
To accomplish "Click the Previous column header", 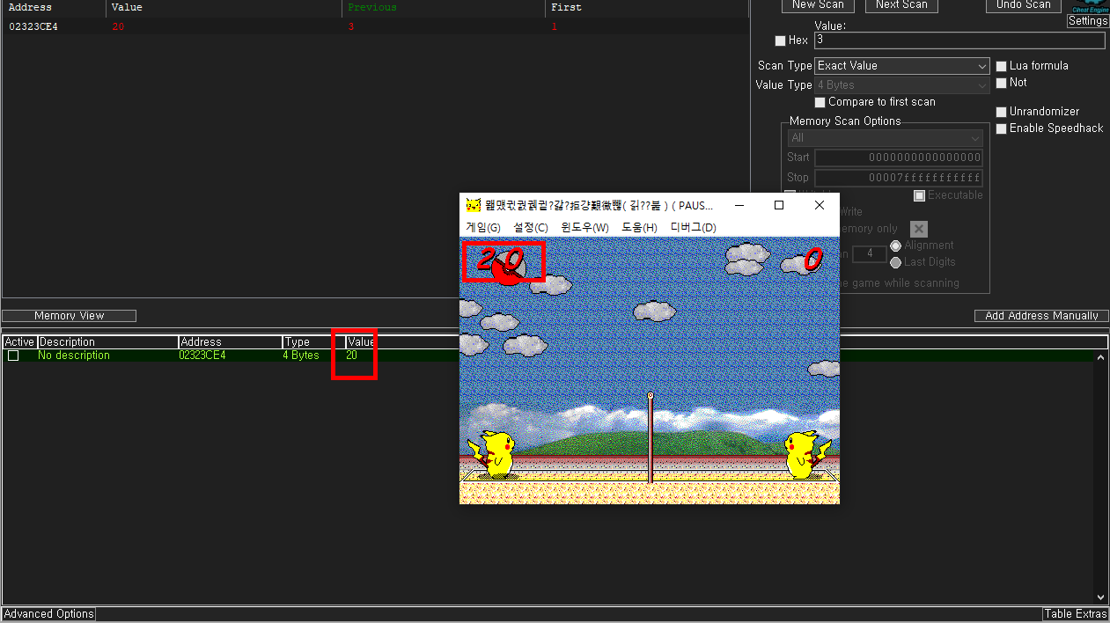I will [x=445, y=7].
